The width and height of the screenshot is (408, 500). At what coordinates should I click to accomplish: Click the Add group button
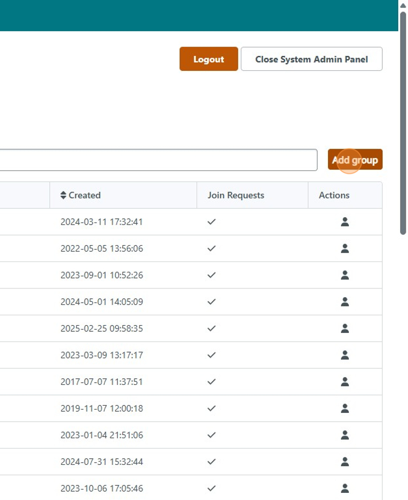point(355,160)
